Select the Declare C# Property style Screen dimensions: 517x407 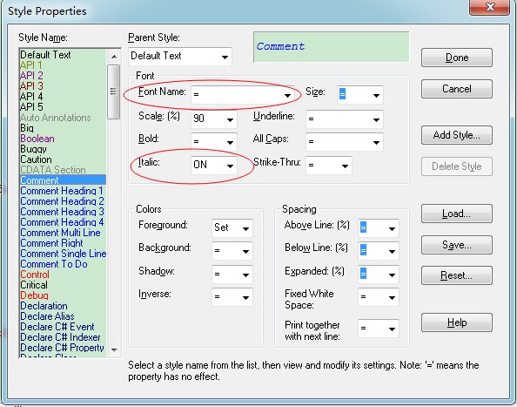point(62,348)
